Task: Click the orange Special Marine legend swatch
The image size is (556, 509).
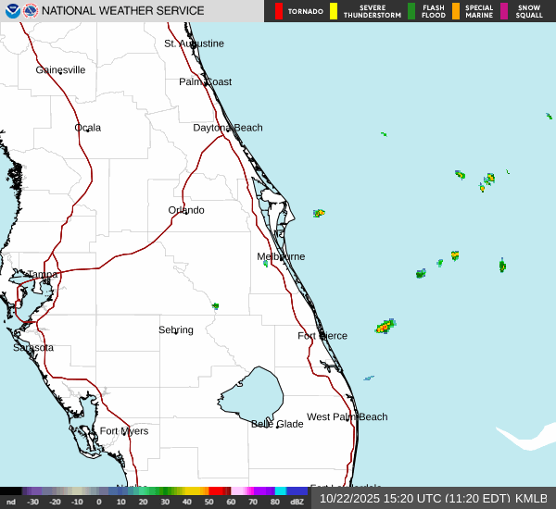Action: [455, 11]
